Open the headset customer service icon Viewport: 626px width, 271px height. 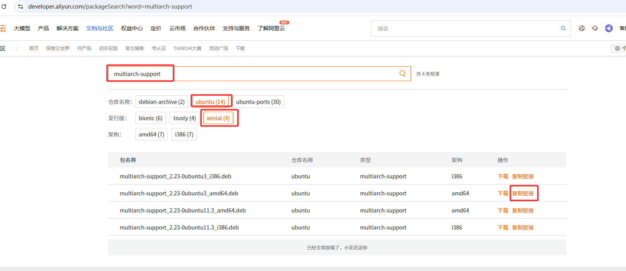pos(595,28)
